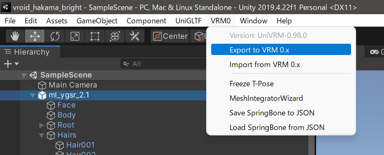Select the Rect tool
The height and width of the screenshot is (155, 384).
pyautogui.click(x=95, y=36)
